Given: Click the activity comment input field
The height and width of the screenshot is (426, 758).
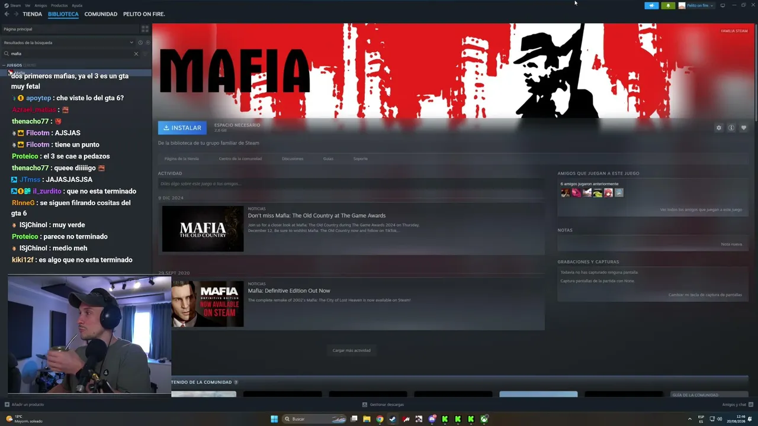Looking at the screenshot, I should click(x=351, y=184).
